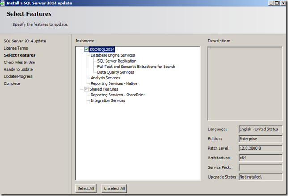Click the installer icon in title bar
288x196 pixels.
pos(2,3)
